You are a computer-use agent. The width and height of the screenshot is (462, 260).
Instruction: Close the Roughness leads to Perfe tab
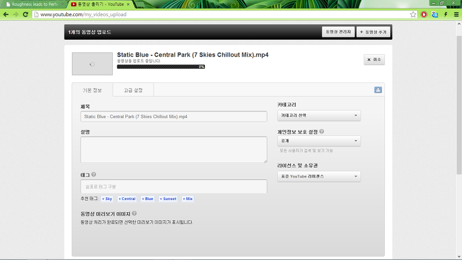tap(62, 5)
